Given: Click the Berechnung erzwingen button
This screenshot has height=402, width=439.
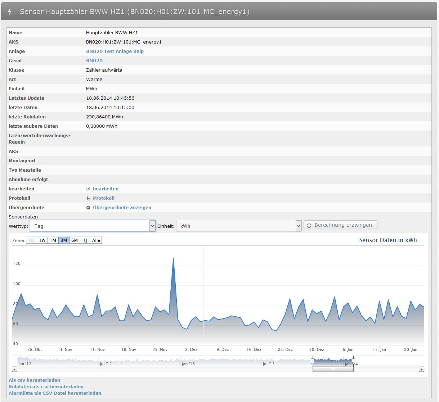Looking at the screenshot, I should [x=341, y=225].
